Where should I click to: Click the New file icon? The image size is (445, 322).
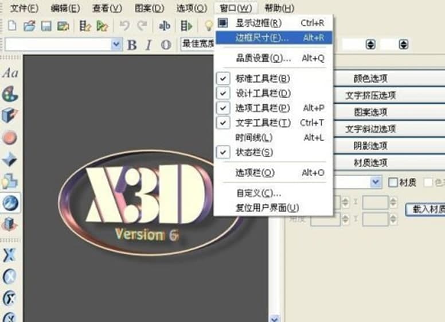pos(12,26)
